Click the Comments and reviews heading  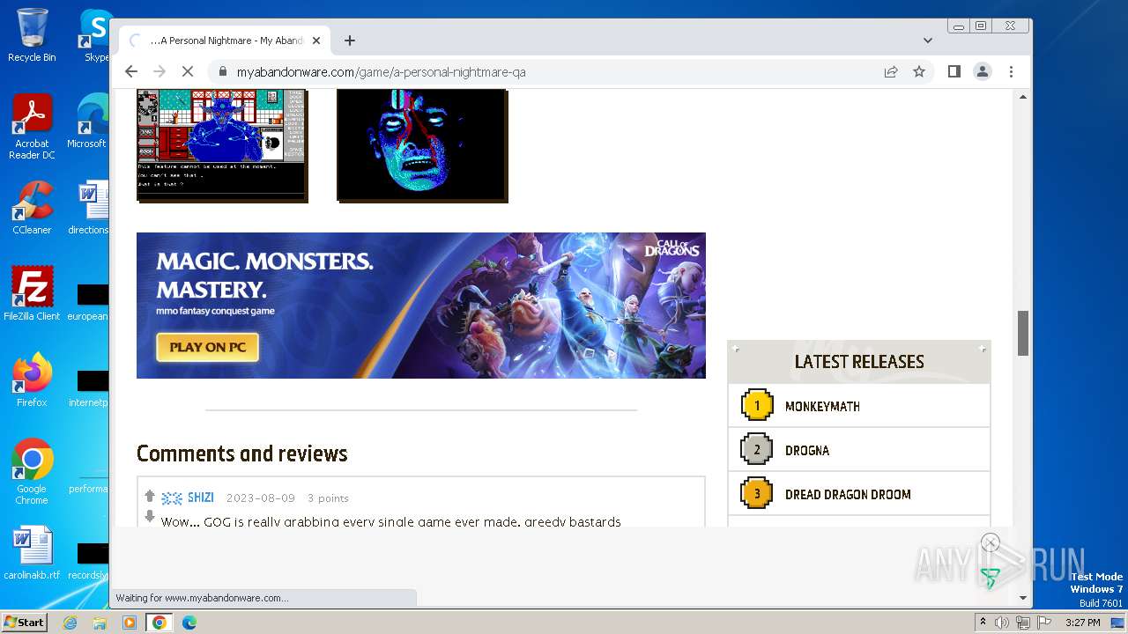242,453
